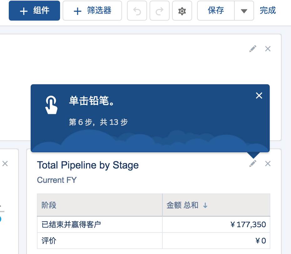Click the undo arrow icon

click(x=137, y=11)
